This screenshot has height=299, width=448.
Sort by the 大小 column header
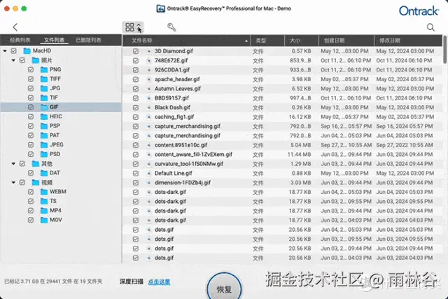pyautogui.click(x=302, y=41)
